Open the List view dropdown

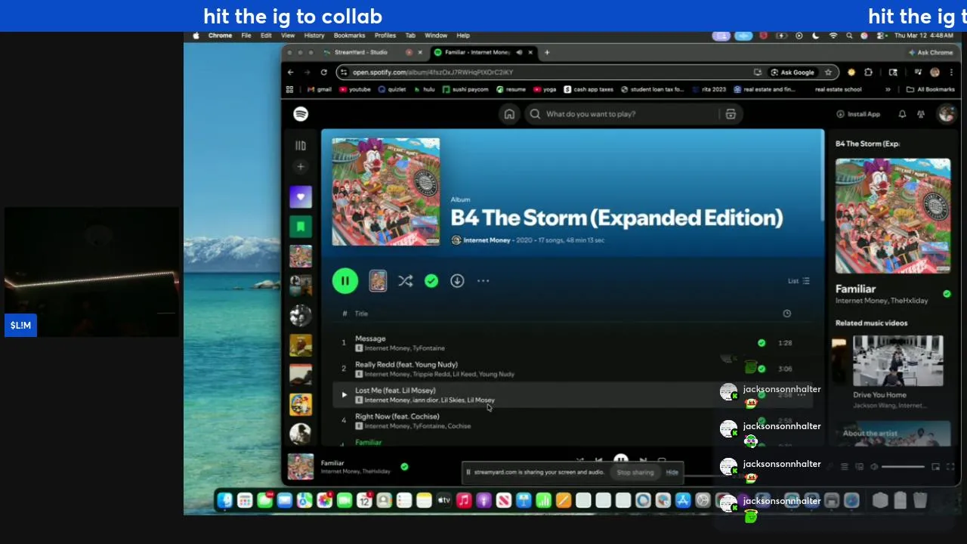(x=799, y=281)
